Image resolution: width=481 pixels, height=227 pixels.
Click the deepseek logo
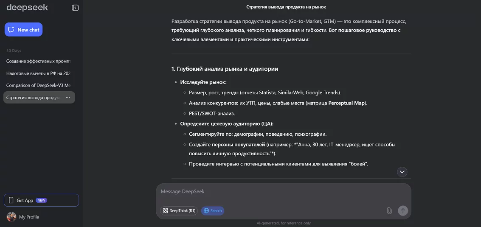click(27, 8)
